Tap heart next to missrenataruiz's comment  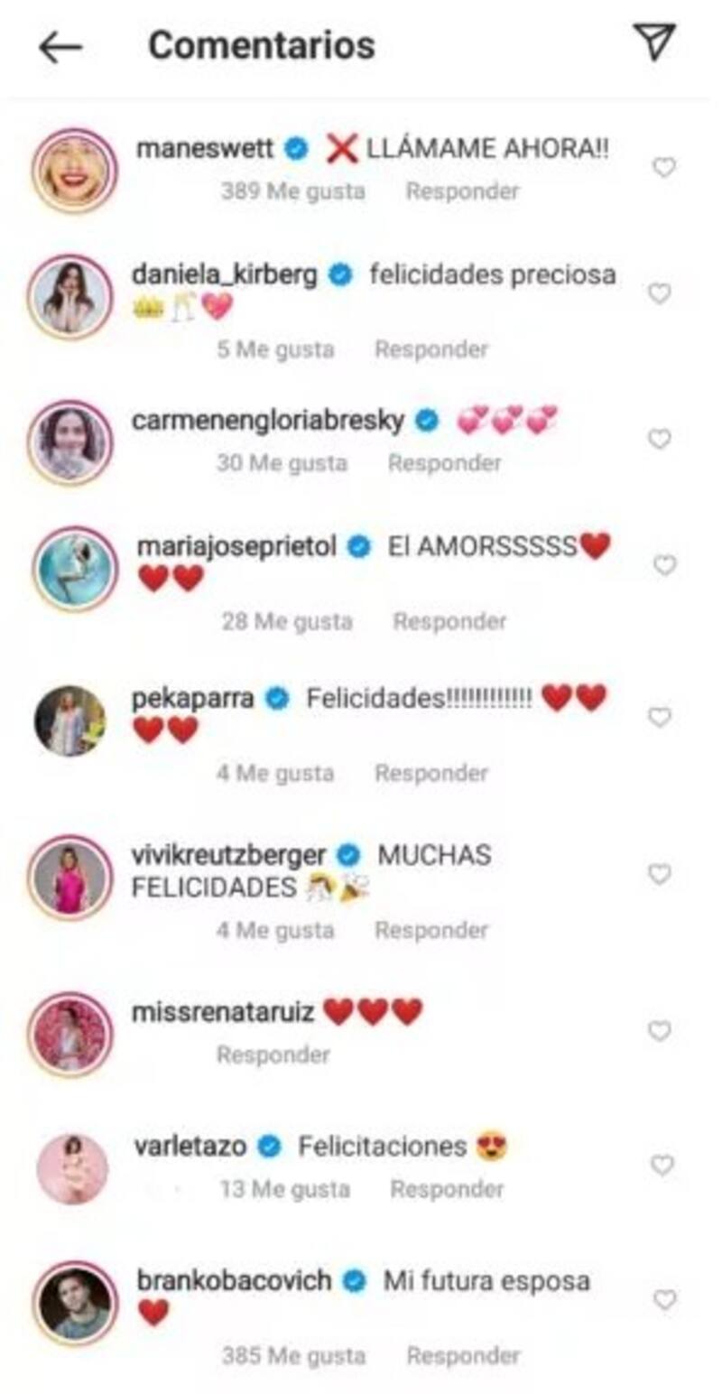[x=661, y=1031]
